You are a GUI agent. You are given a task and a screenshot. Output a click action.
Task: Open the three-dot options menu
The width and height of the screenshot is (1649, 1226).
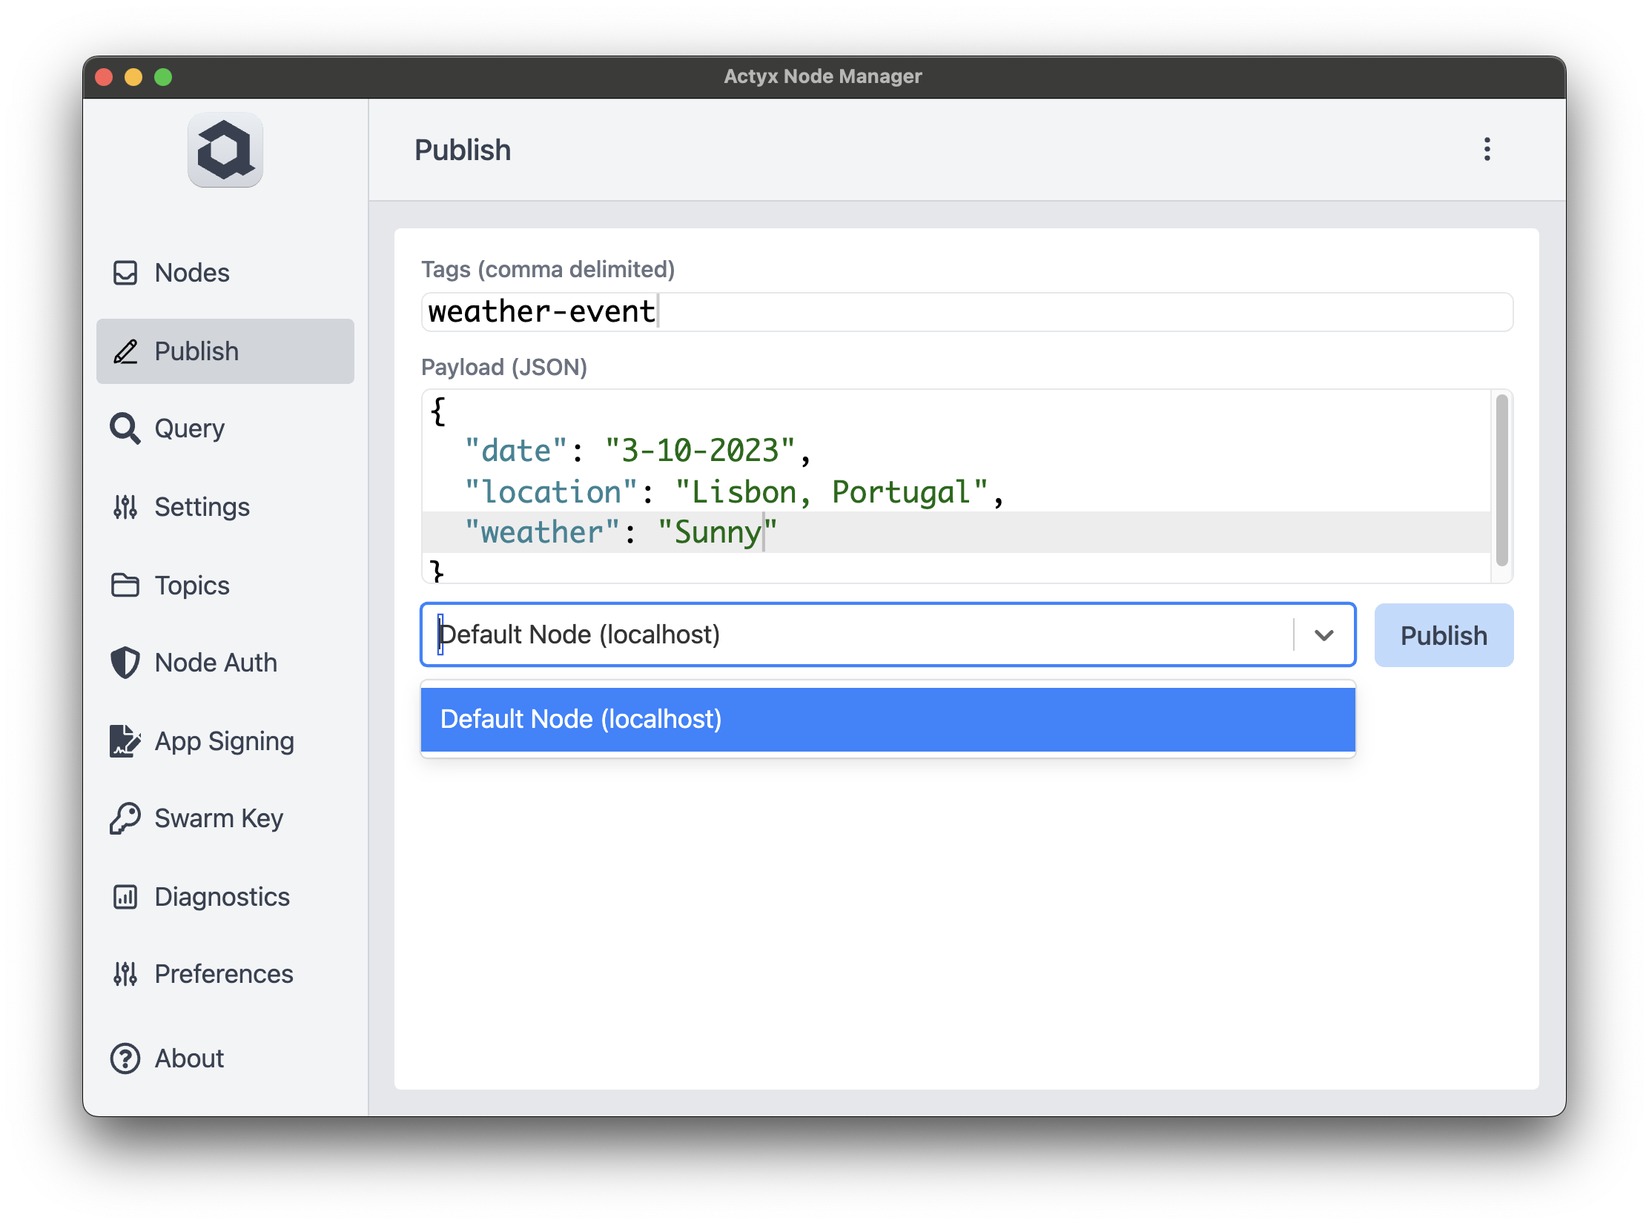click(x=1487, y=149)
